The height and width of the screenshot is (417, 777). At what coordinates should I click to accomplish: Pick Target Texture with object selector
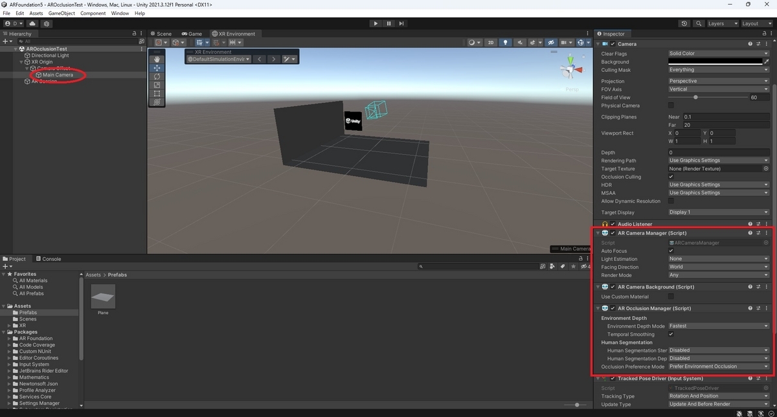coord(766,168)
